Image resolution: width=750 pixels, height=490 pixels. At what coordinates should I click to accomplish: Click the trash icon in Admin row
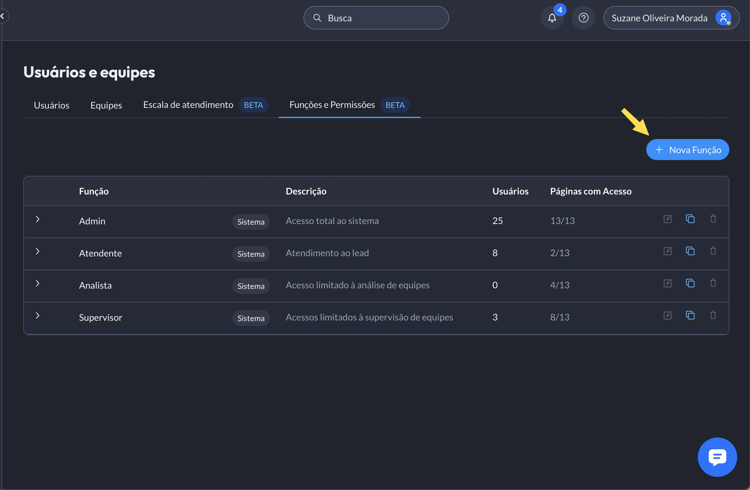pyautogui.click(x=713, y=219)
